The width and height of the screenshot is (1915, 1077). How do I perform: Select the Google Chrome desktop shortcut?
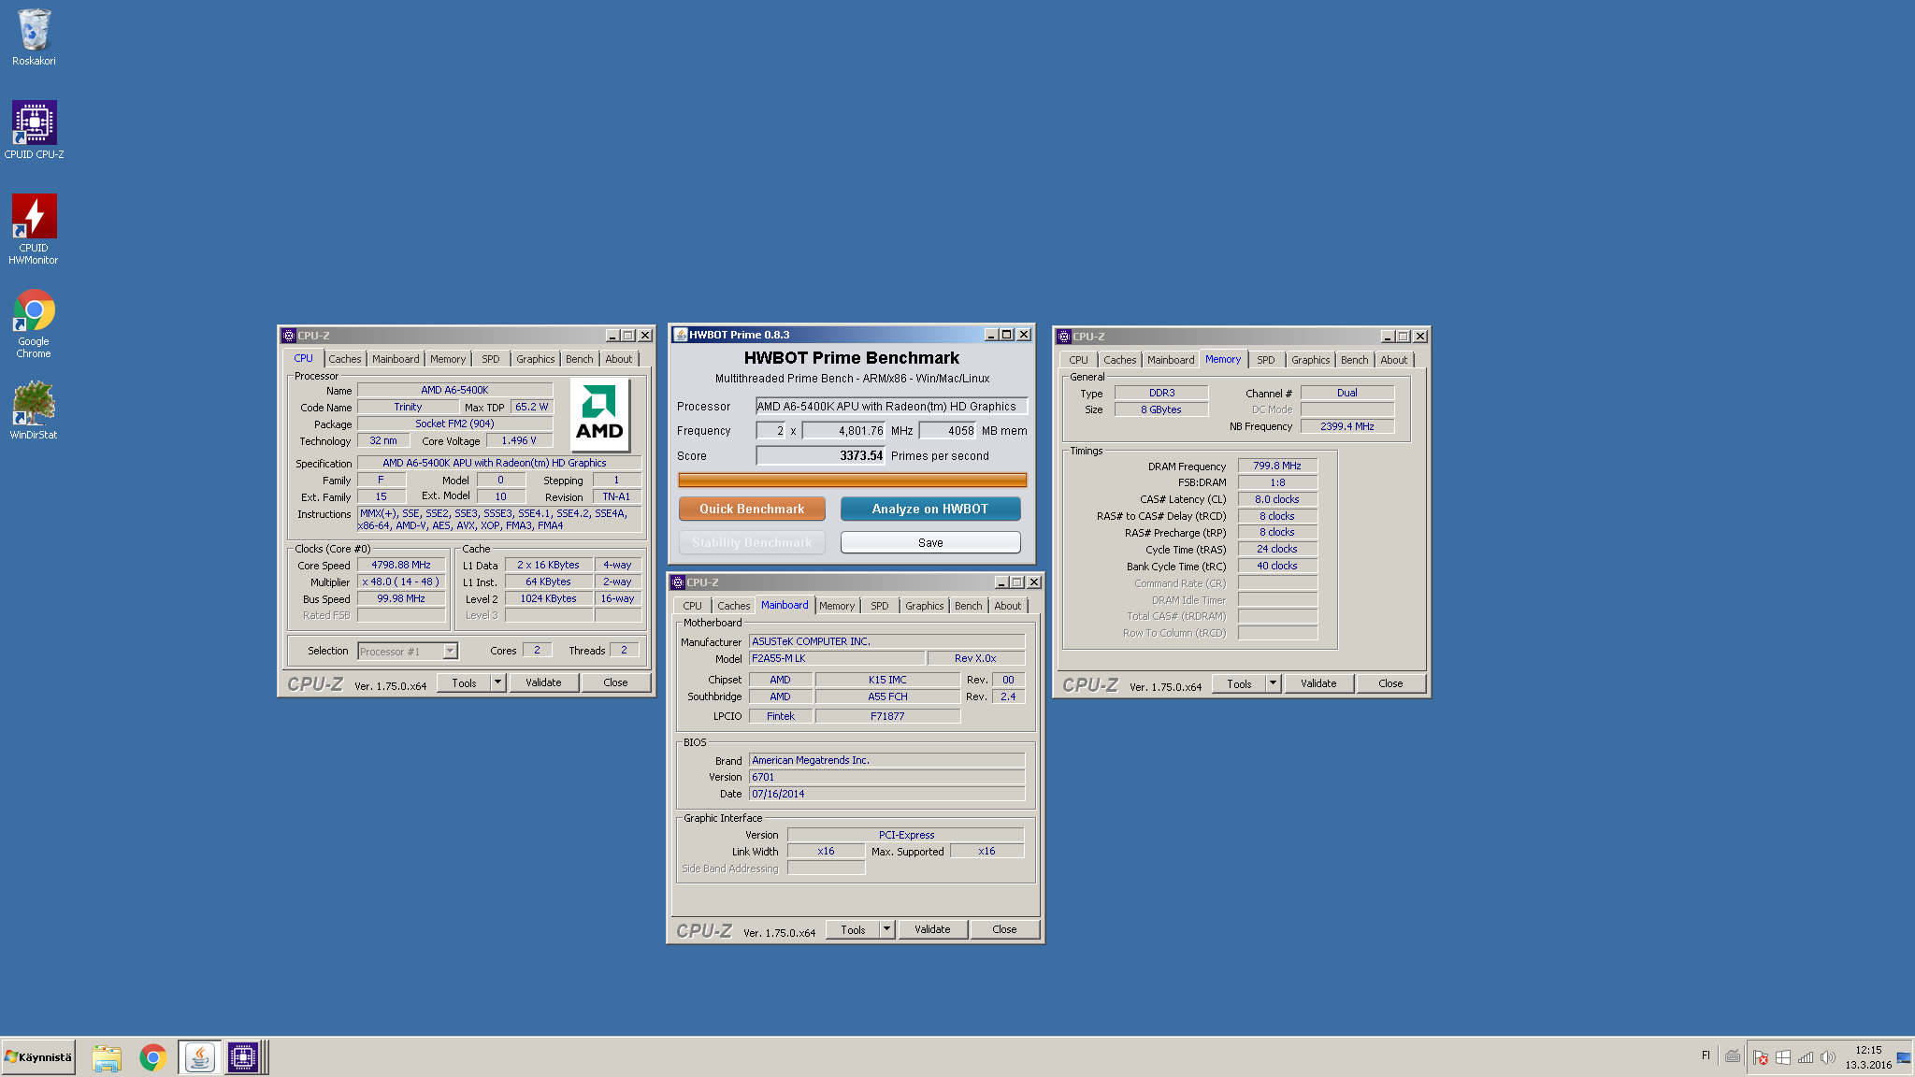pos(34,323)
